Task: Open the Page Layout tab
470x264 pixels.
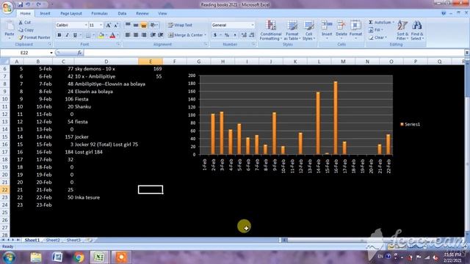Action: (71, 13)
